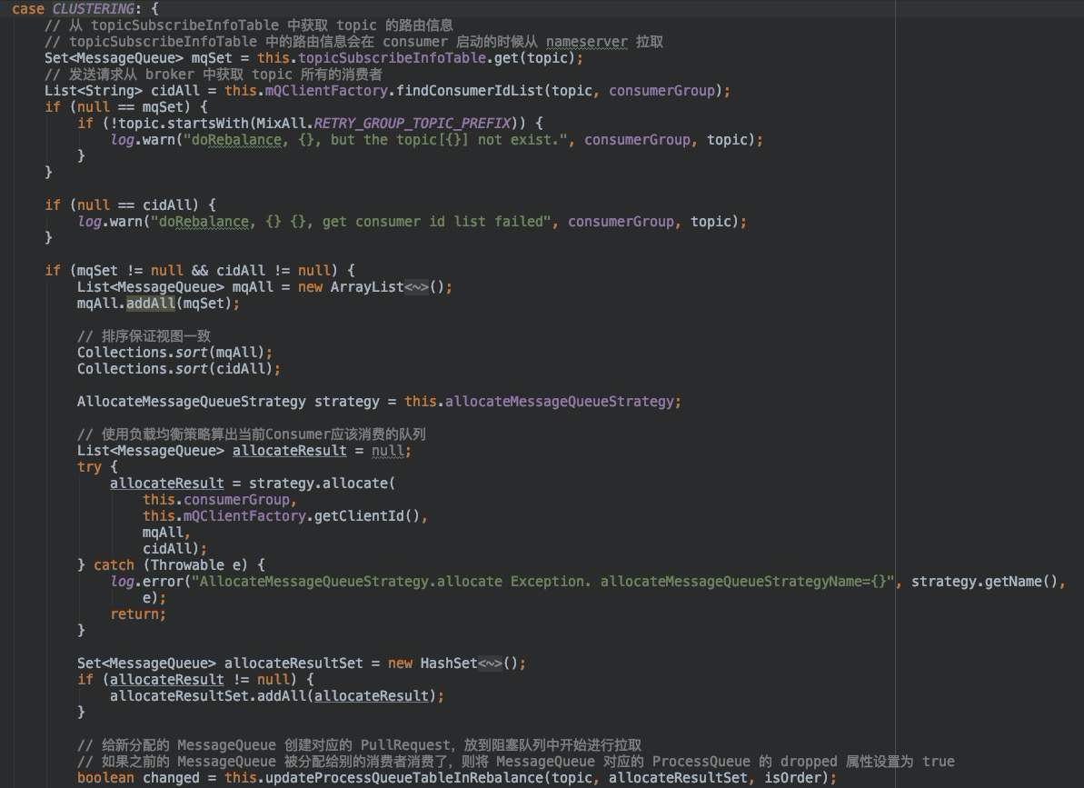The height and width of the screenshot is (788, 1084).
Task: Click the return statement in catch block
Action: pos(137,614)
